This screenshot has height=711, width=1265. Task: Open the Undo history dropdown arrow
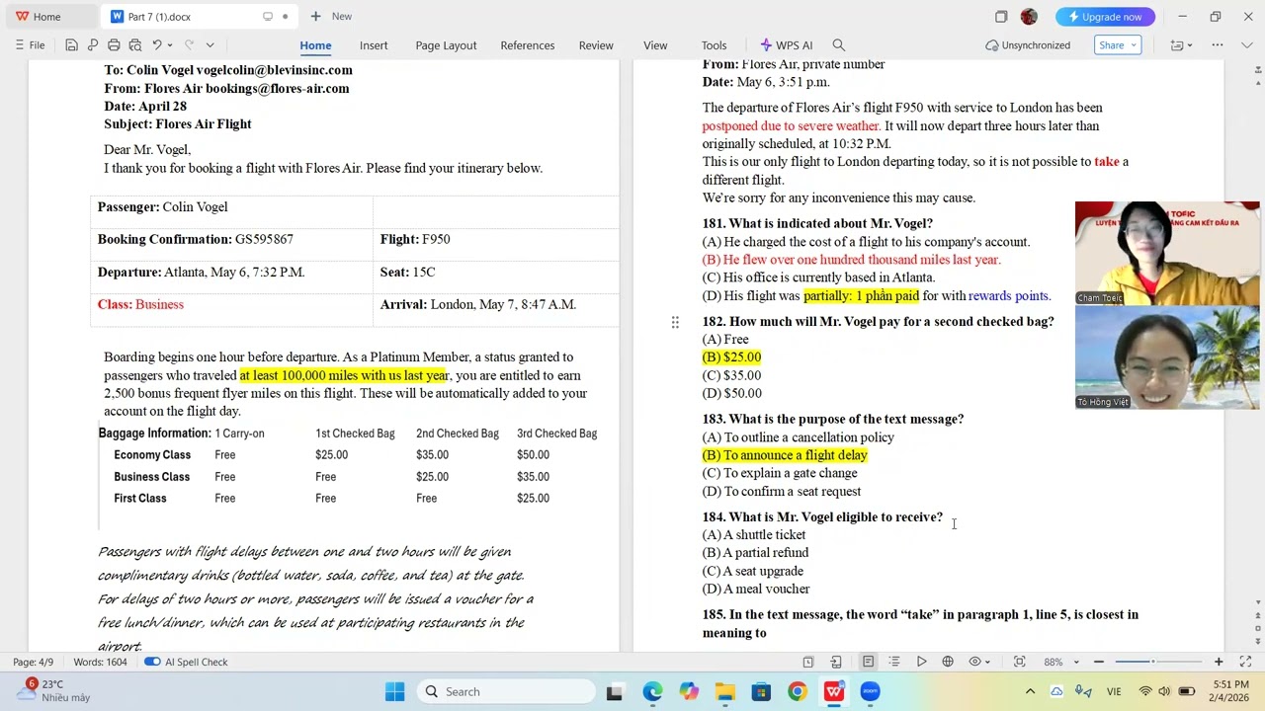click(170, 45)
